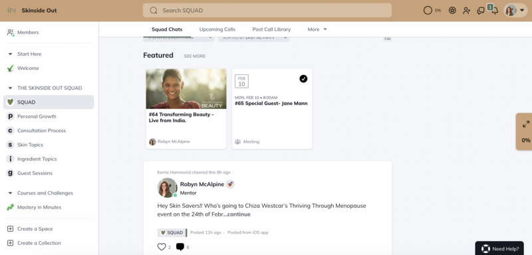Viewport: 532px width, 255px height.
Task: Click SEE MORE next to Featured
Action: pos(194,56)
